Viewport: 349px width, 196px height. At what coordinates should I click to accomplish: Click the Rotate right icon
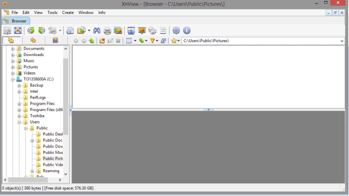coord(41,30)
